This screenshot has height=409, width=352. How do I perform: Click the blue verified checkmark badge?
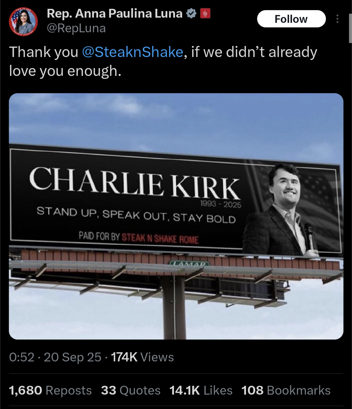pos(191,14)
